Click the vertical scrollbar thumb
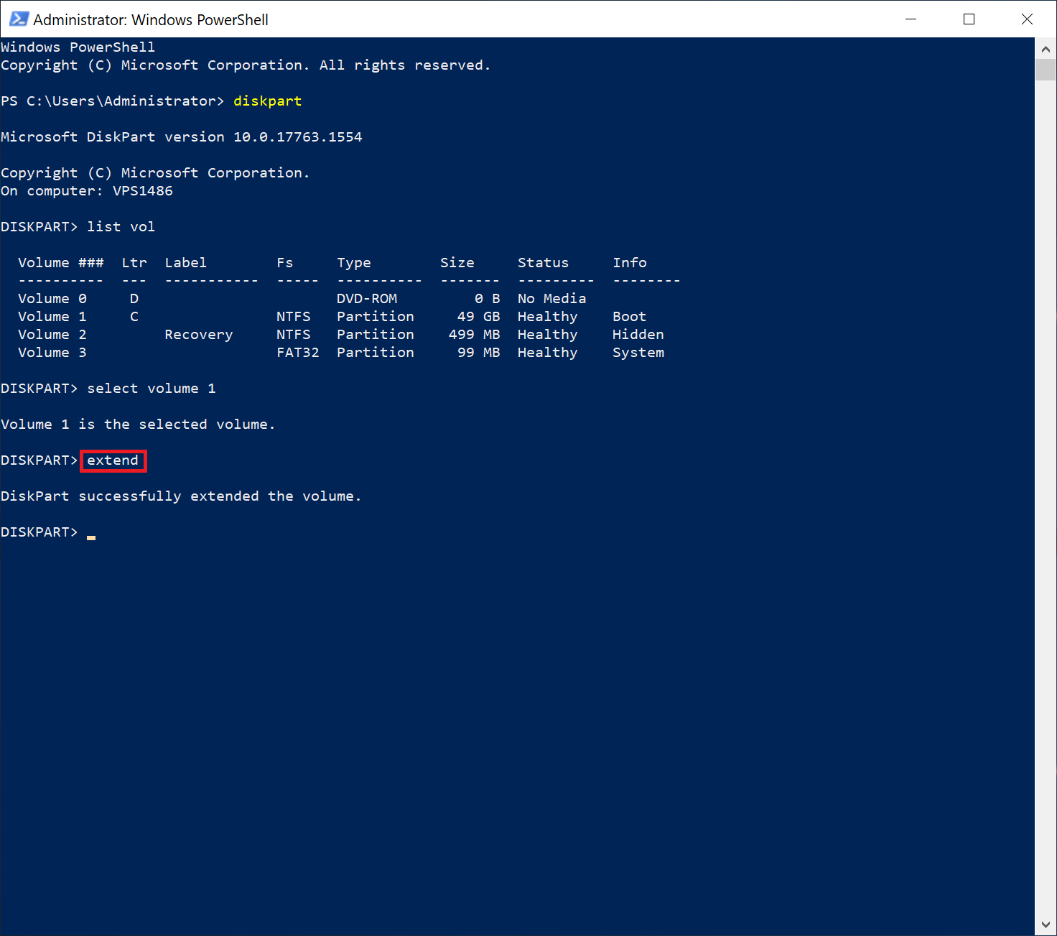Viewport: 1057px width, 936px height. [x=1046, y=70]
